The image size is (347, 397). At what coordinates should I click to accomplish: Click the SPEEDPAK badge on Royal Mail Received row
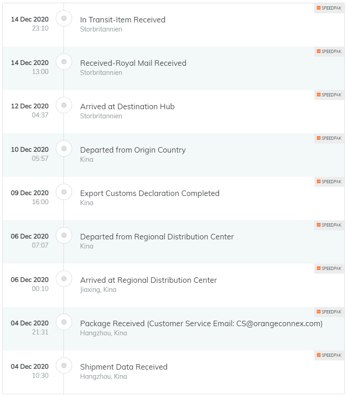pos(329,52)
